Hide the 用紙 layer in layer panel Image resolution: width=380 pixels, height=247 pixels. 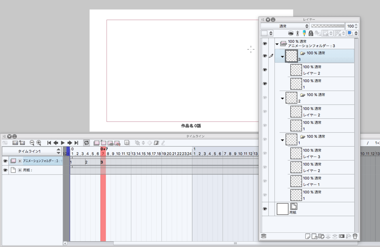[265, 209]
